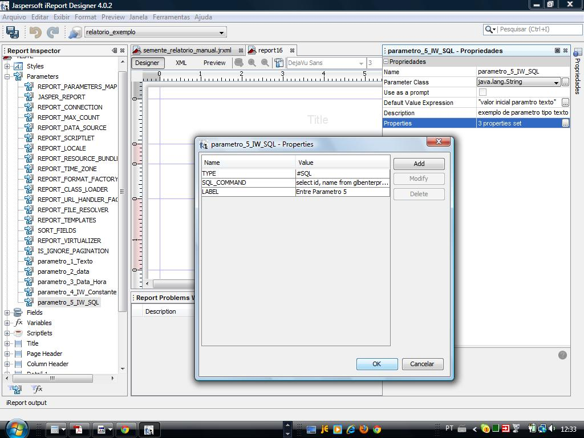584x438 pixels.
Task: Open the report datasource/query toolbar icon
Action: (x=75, y=33)
